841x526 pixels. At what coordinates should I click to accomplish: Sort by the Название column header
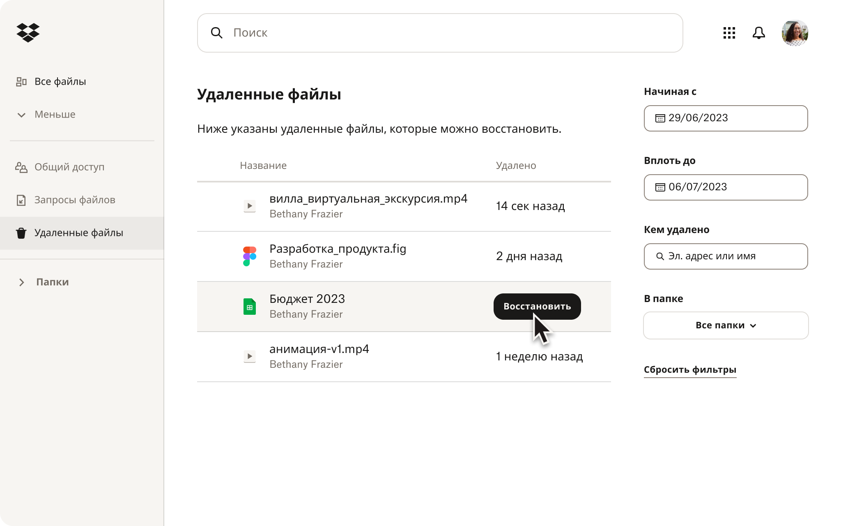click(263, 166)
